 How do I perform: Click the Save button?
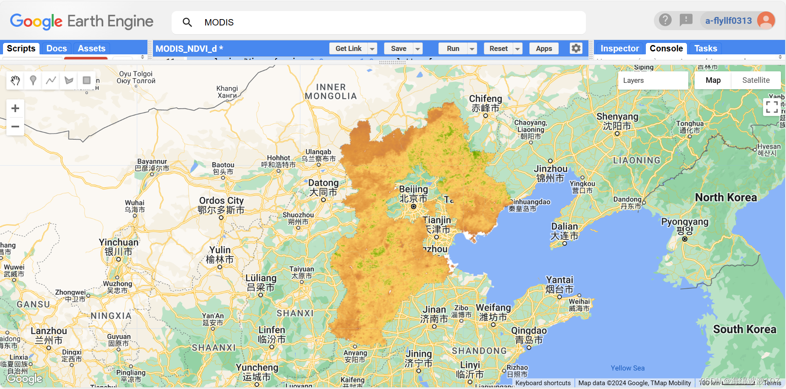click(x=399, y=48)
